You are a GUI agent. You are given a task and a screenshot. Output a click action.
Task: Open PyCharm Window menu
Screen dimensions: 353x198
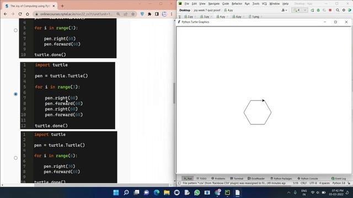tap(275, 4)
